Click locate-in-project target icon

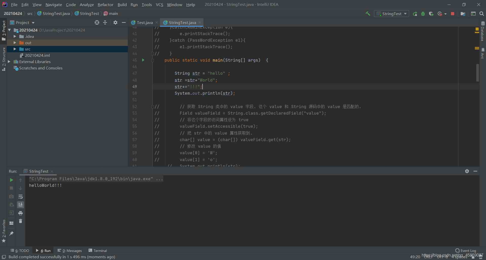pyautogui.click(x=97, y=22)
